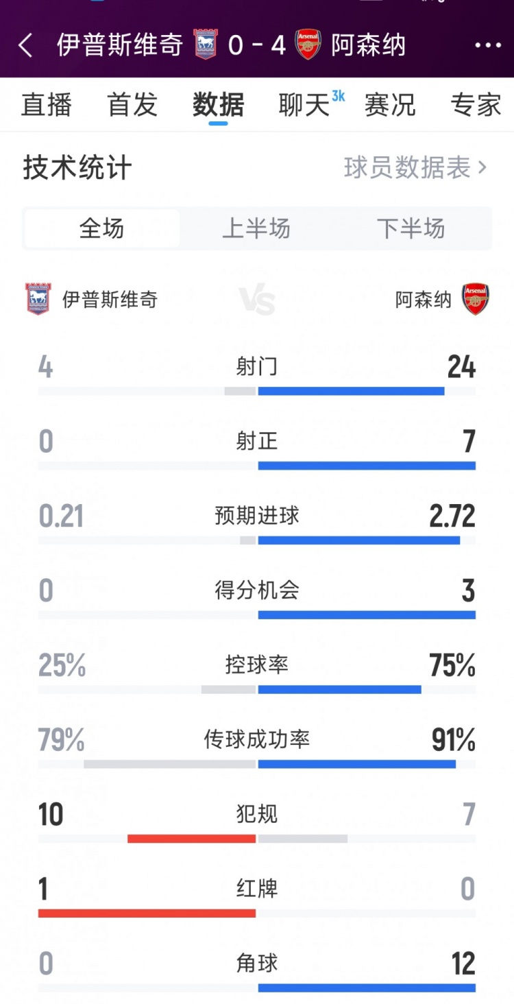Tap 伊普斯维奇 team name in header
514x1004 pixels.
[120, 45]
